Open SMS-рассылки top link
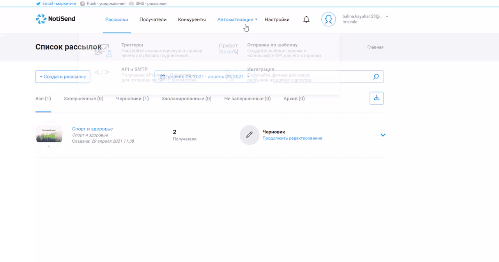The height and width of the screenshot is (262, 499). (151, 4)
